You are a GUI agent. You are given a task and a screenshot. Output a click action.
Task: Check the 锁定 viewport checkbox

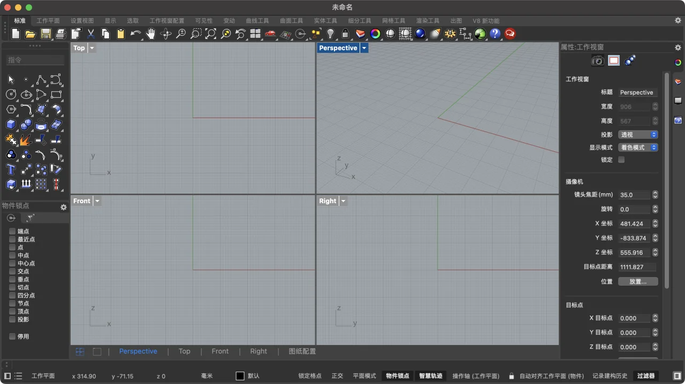coord(621,159)
